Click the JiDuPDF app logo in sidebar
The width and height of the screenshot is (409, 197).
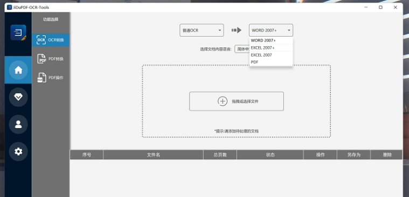(18, 33)
